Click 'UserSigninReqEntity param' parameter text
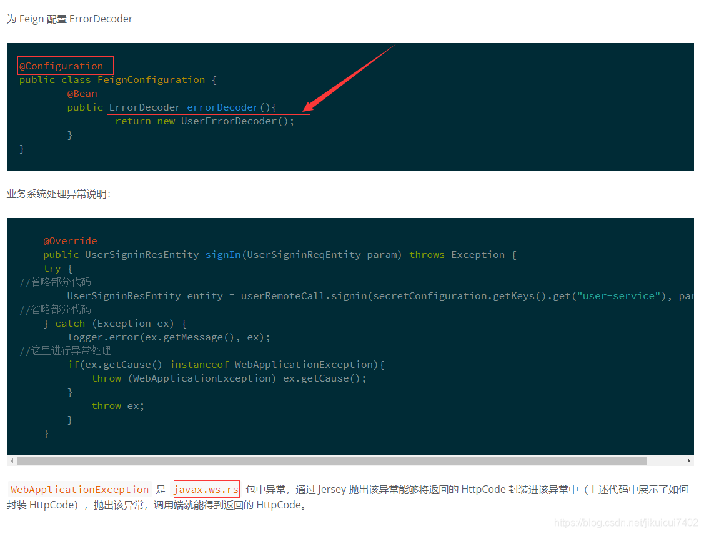This screenshot has width=704, height=534. pos(322,254)
